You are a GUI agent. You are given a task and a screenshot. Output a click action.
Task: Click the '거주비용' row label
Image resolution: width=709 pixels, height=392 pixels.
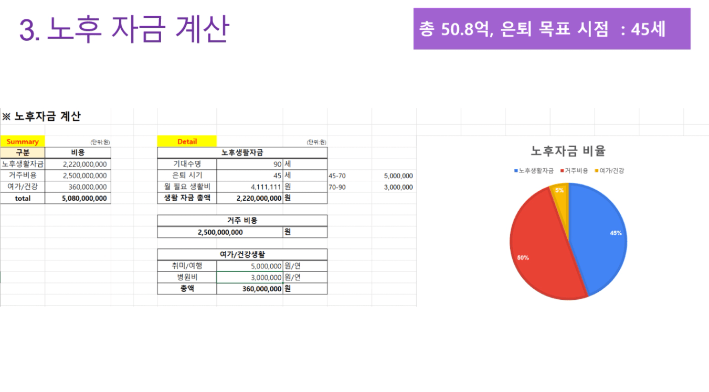[23, 176]
